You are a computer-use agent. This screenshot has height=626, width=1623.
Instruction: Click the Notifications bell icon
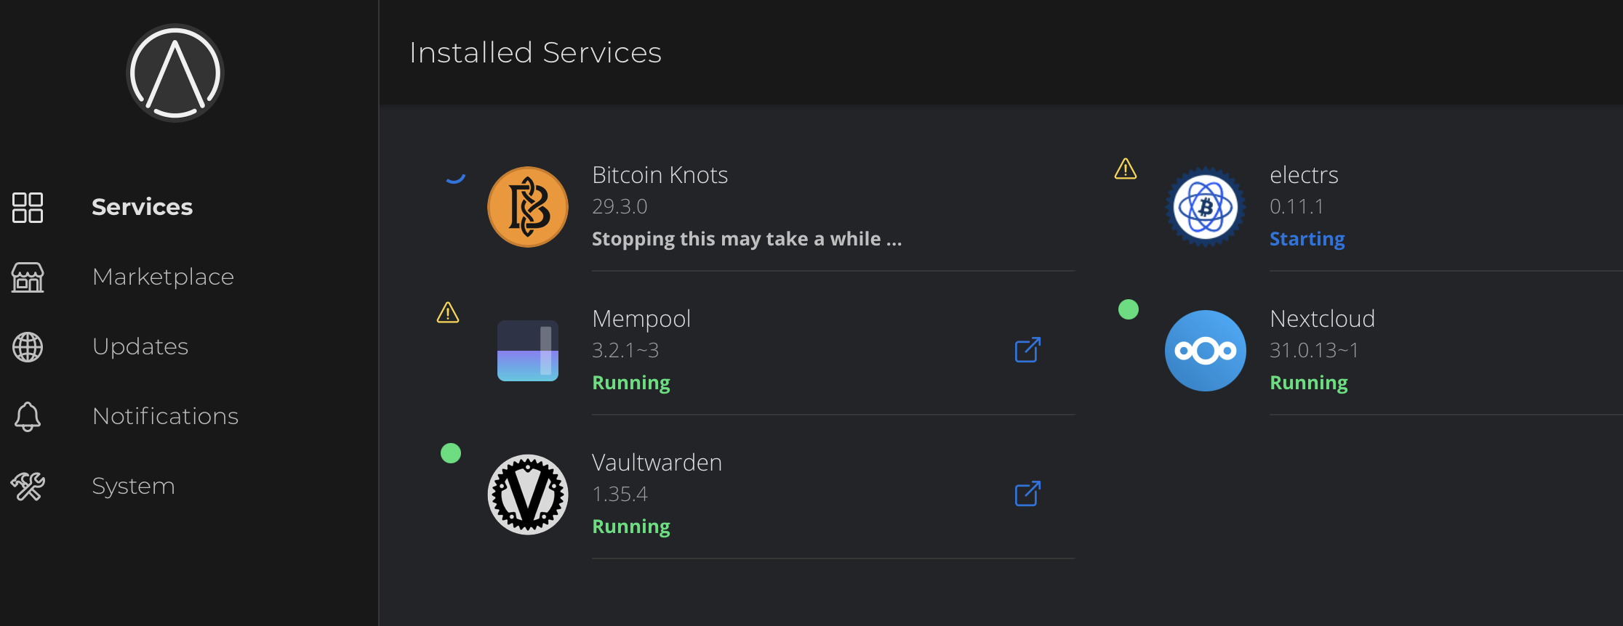pos(28,417)
